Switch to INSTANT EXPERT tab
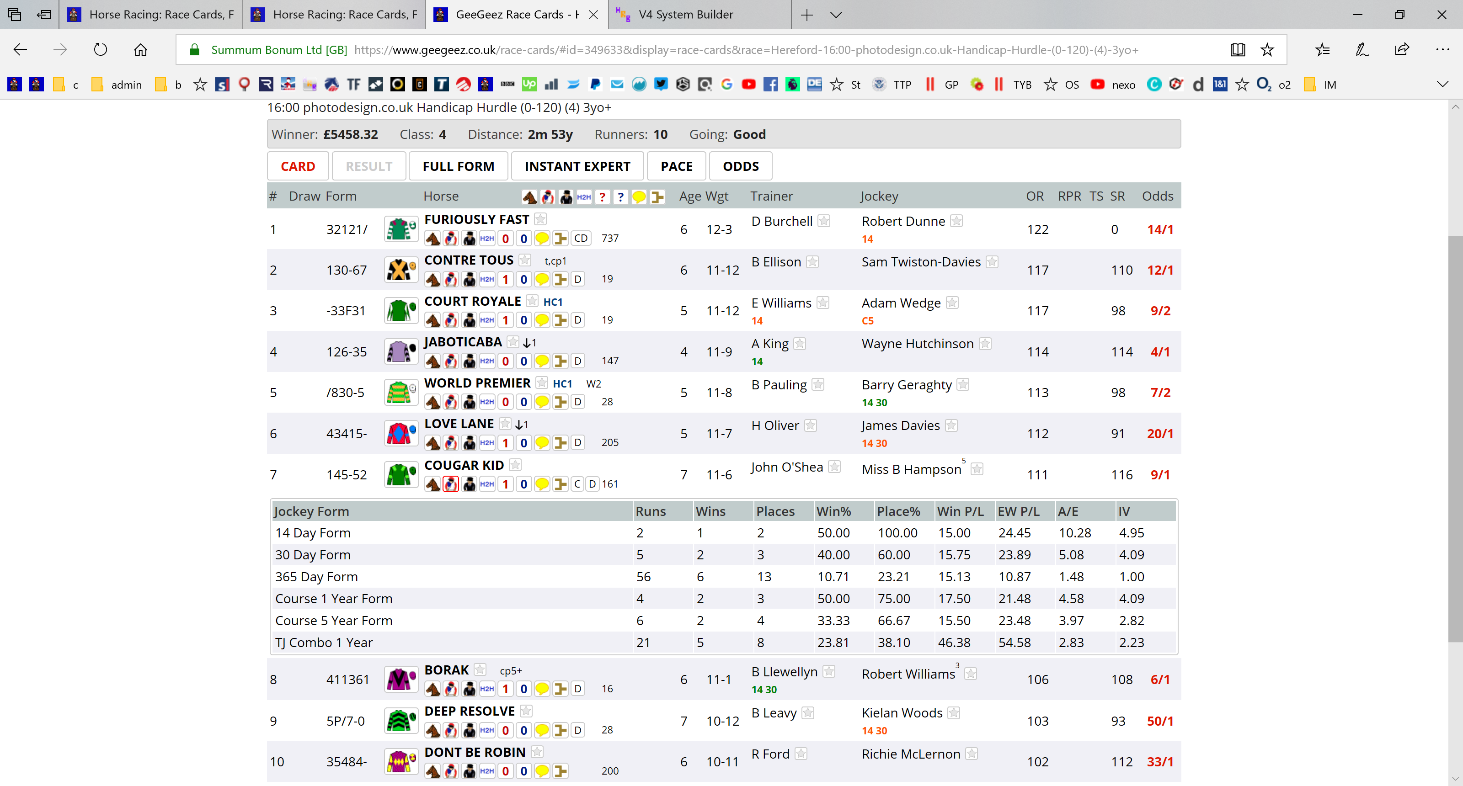Image resolution: width=1463 pixels, height=786 pixels. (x=577, y=166)
